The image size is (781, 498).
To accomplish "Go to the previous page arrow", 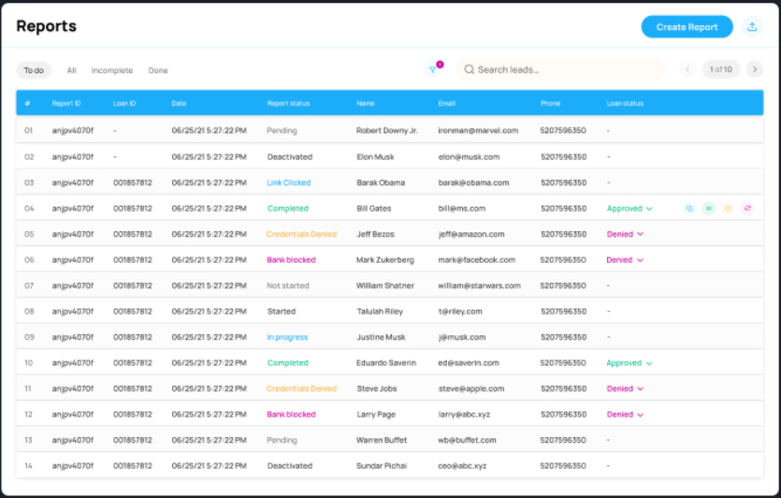I will pyautogui.click(x=687, y=69).
